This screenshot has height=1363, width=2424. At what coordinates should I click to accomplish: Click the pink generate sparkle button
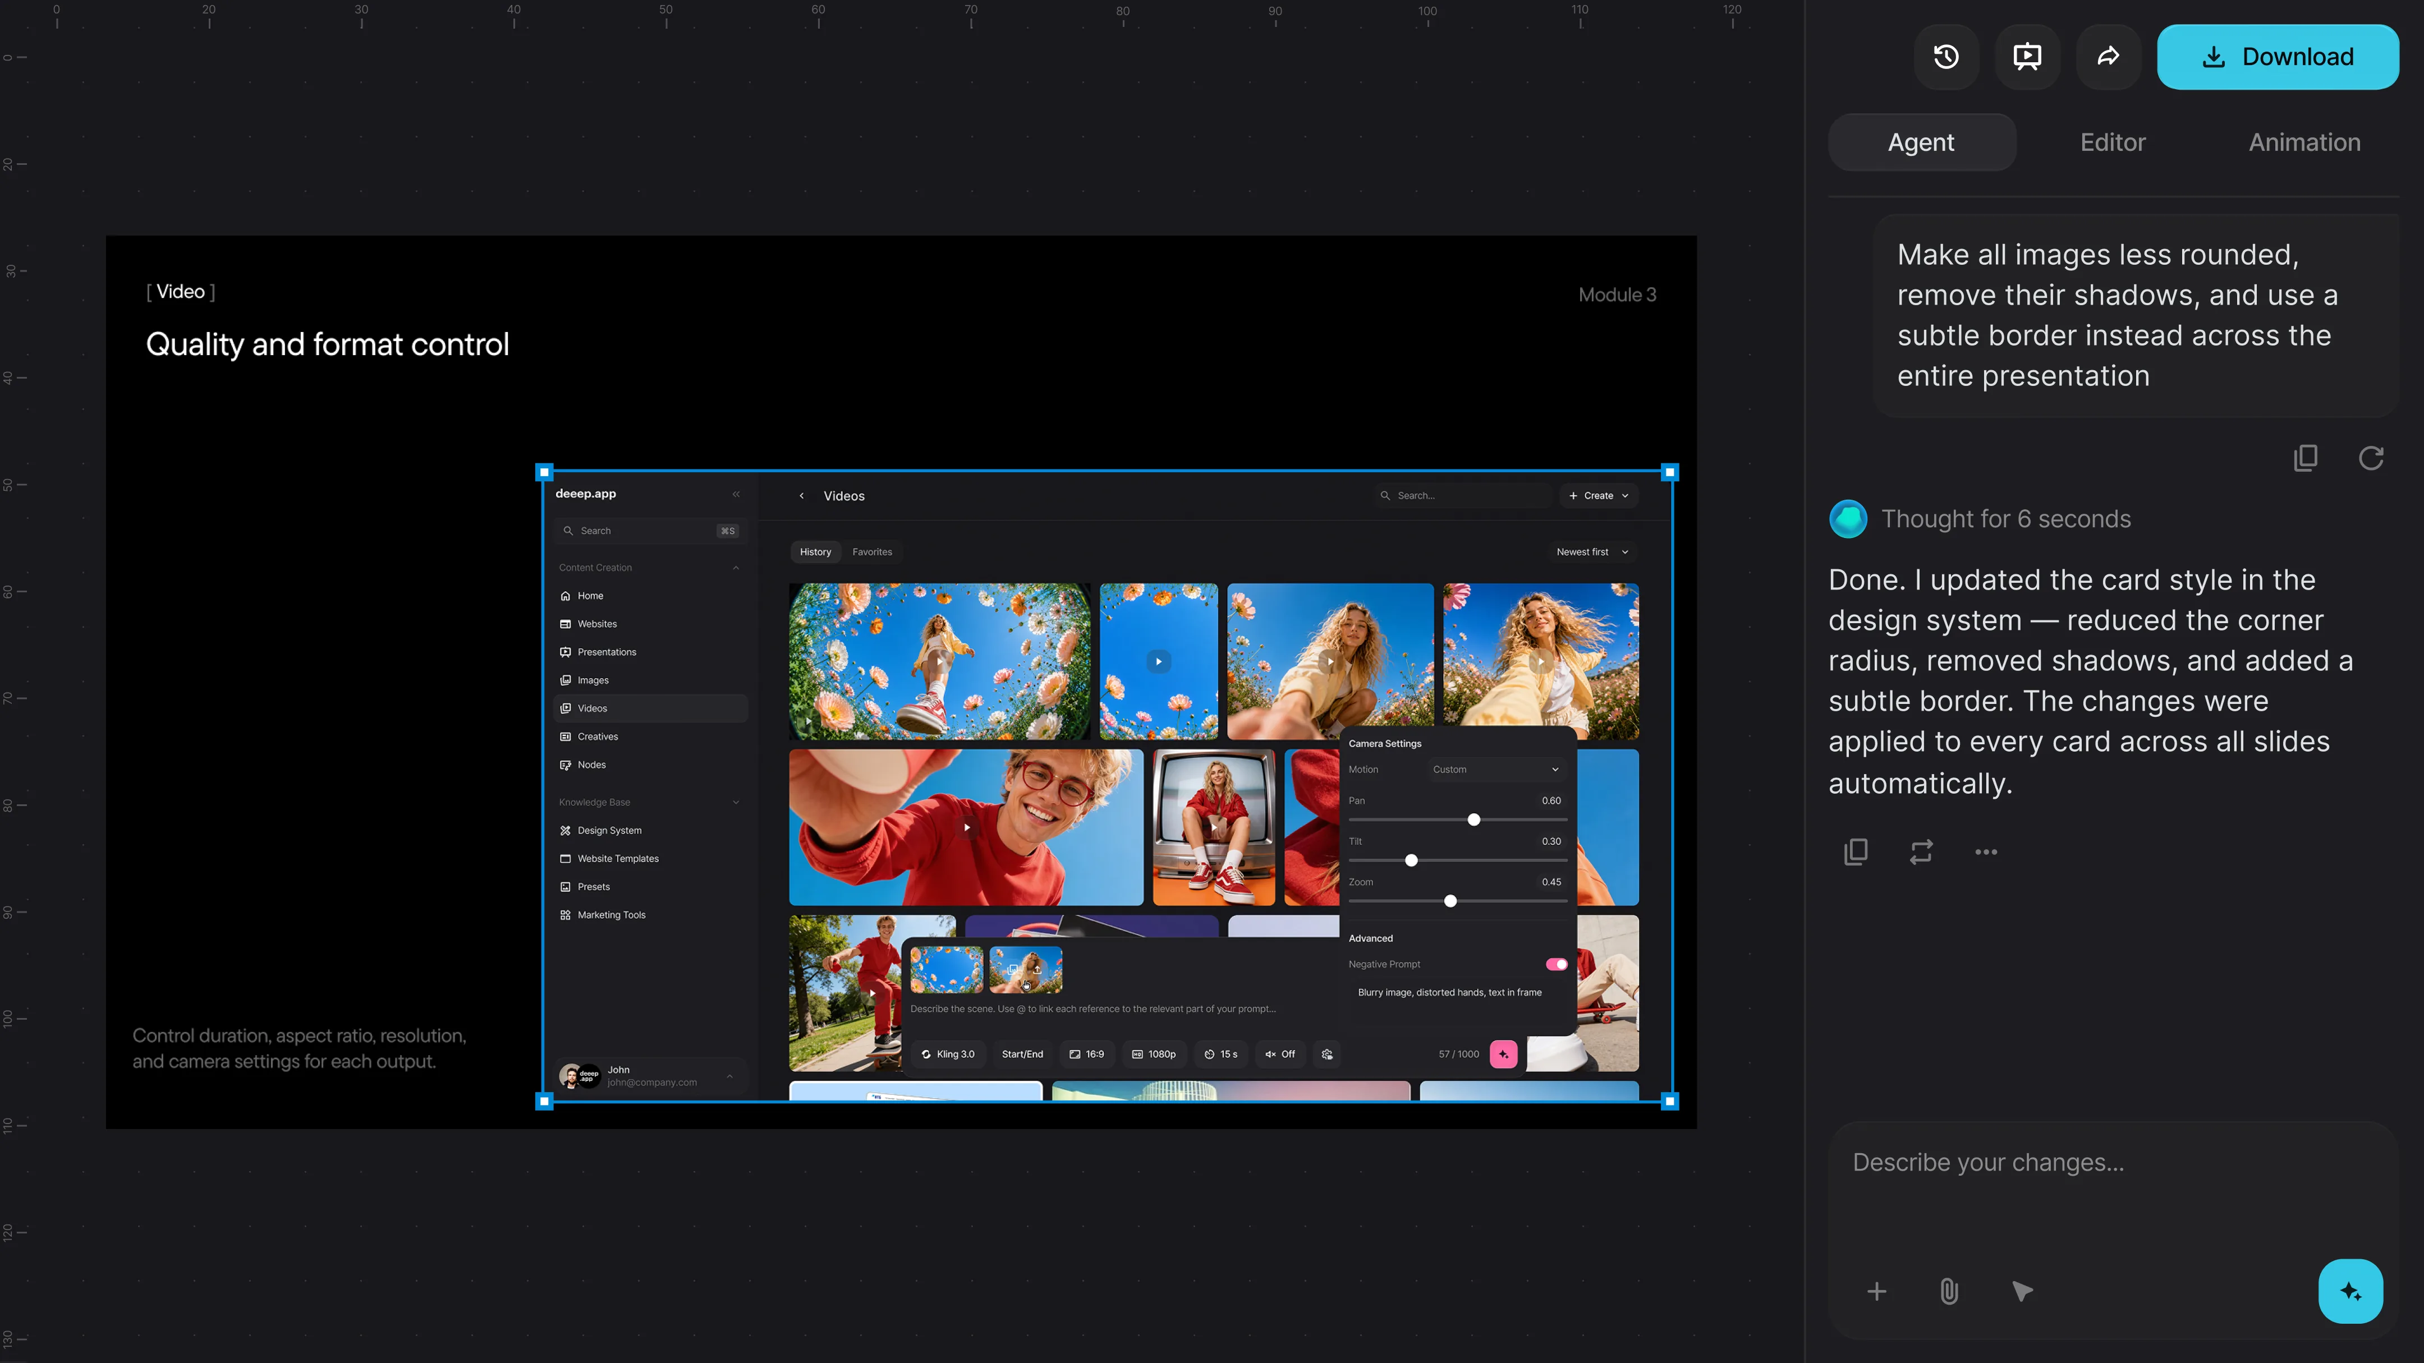(1504, 1055)
